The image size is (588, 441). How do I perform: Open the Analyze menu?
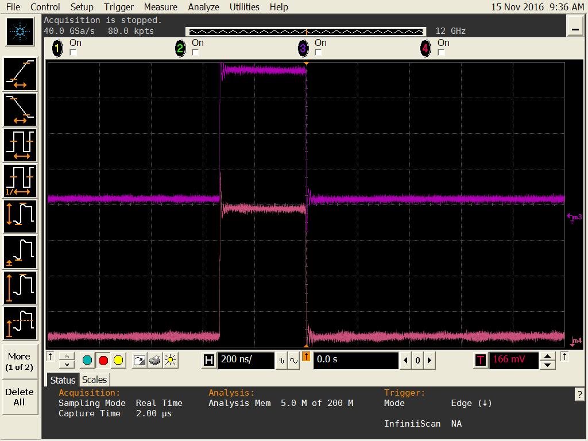click(x=203, y=7)
